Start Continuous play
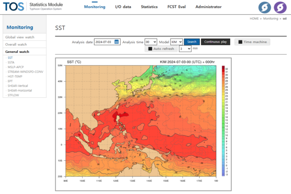Image resolution: width=291 pixels, height=194 pixels. pos(215,42)
